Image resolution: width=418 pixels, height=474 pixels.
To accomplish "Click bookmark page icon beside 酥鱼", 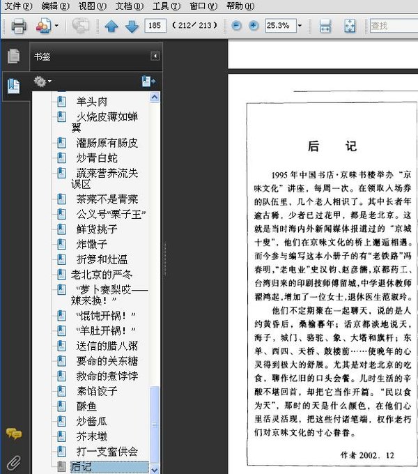I will [61, 406].
